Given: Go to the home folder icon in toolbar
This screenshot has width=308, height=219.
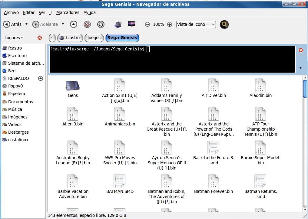Looking at the screenshot, I should [118, 24].
